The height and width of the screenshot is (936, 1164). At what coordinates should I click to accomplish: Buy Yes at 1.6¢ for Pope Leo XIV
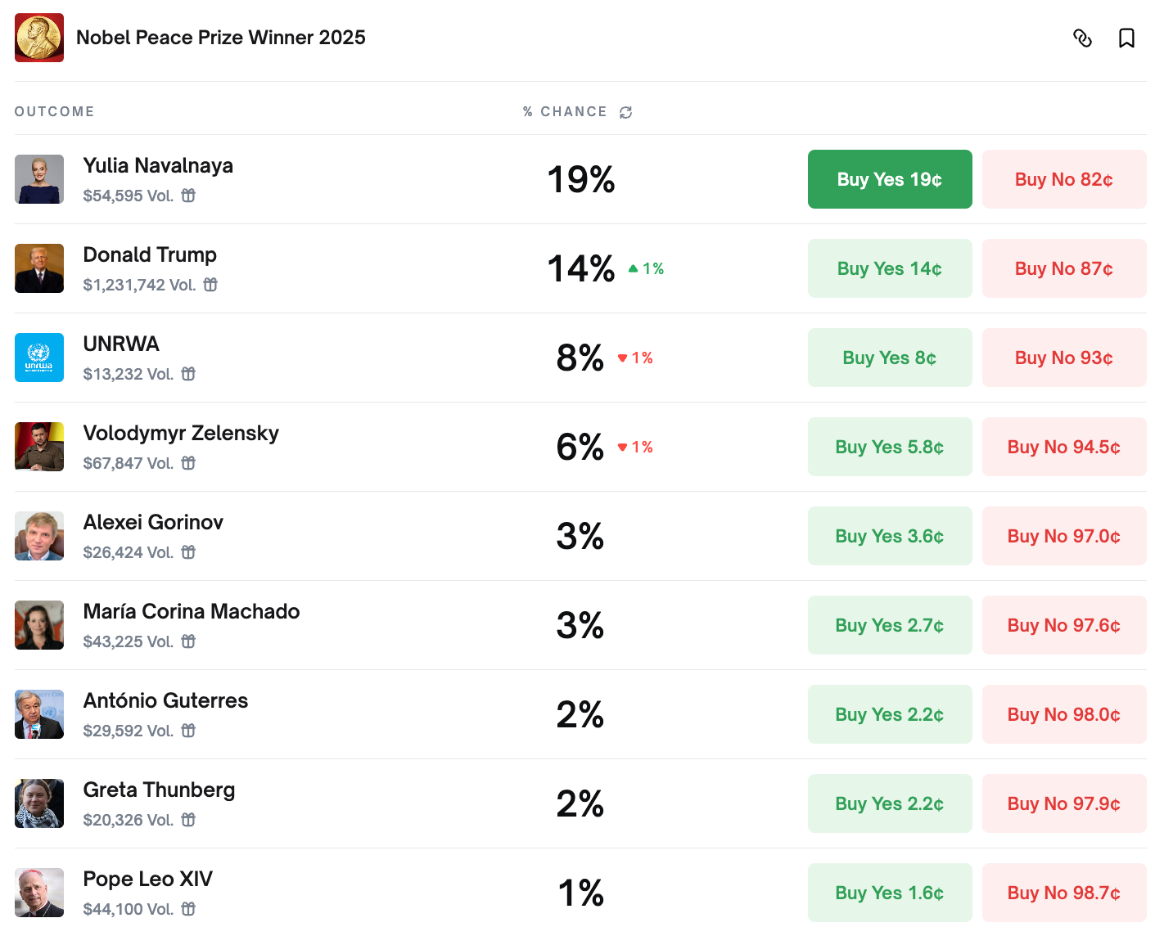coord(890,893)
